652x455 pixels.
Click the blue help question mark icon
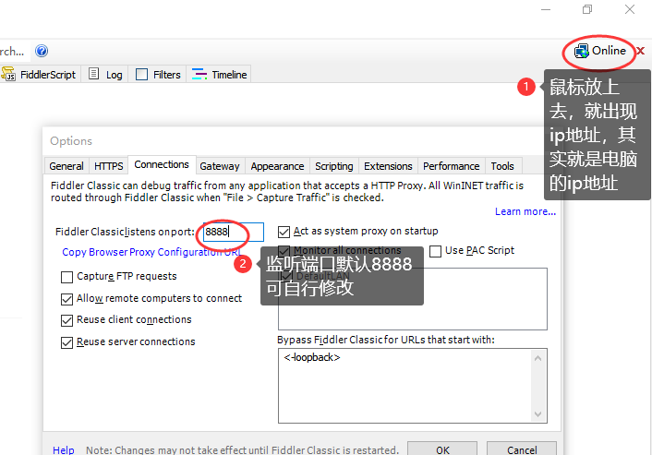[42, 51]
